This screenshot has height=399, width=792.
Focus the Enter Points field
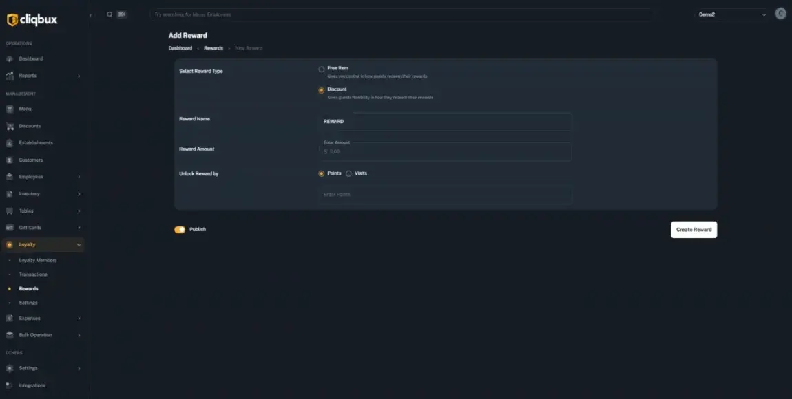point(445,195)
